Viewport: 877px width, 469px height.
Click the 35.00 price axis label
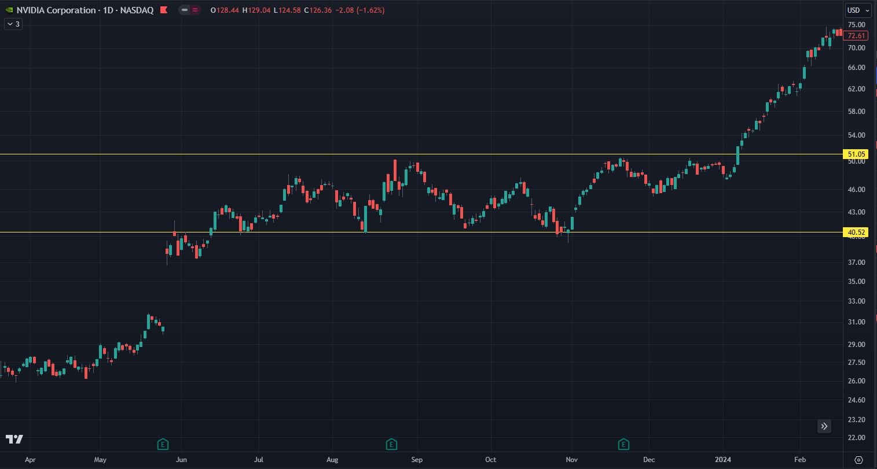(x=856, y=282)
